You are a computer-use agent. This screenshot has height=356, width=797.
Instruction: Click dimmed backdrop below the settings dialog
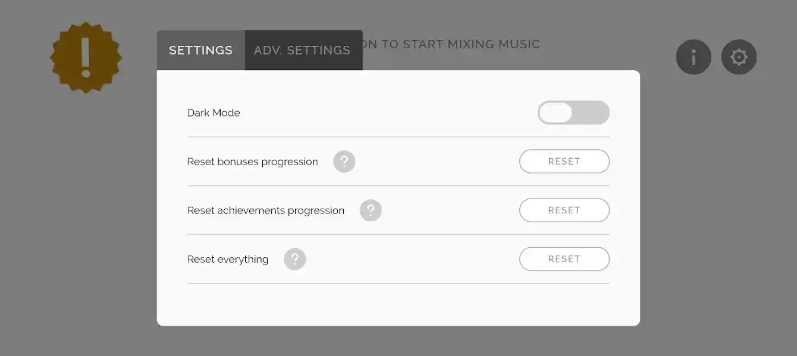tap(398, 342)
